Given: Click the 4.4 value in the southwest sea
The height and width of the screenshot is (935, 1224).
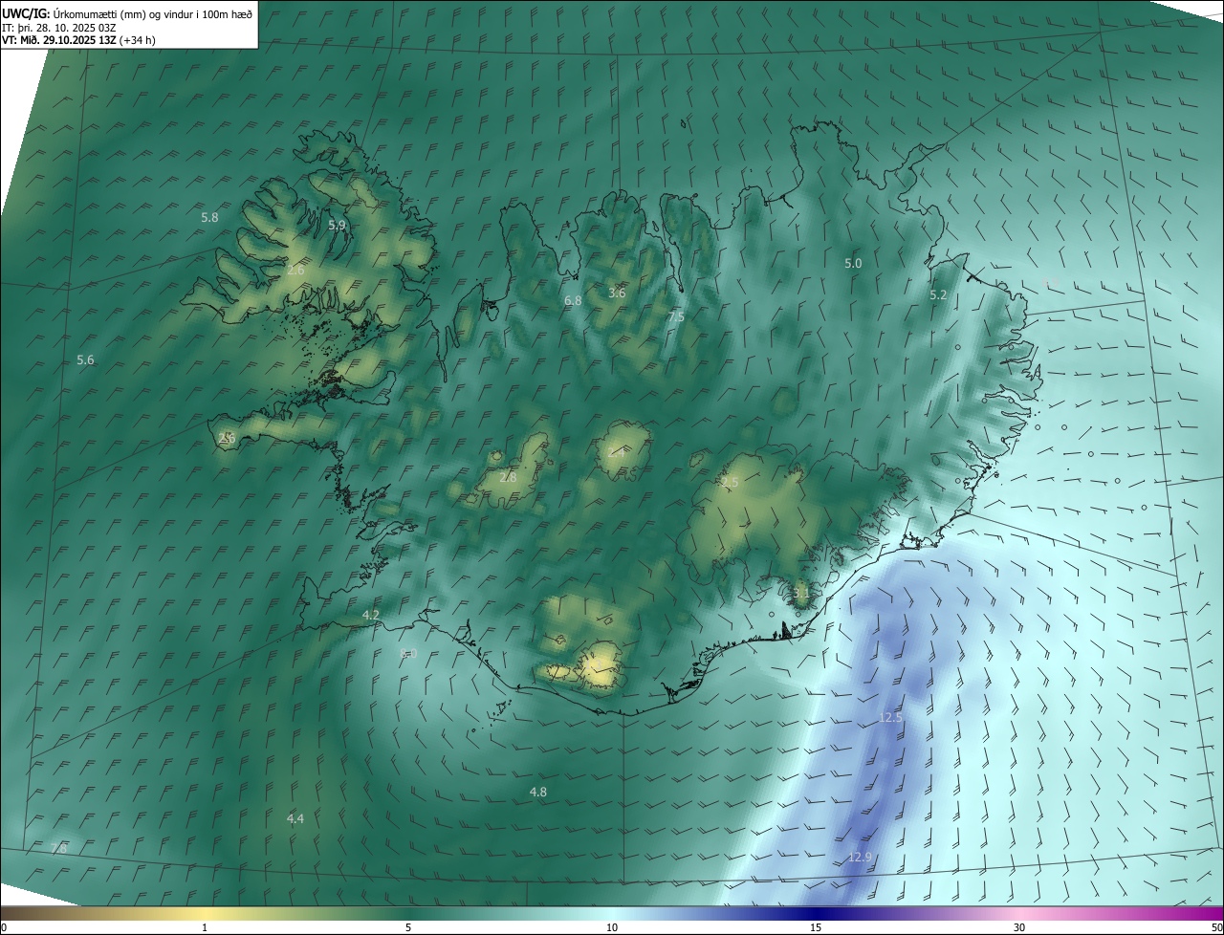Looking at the screenshot, I should (295, 819).
